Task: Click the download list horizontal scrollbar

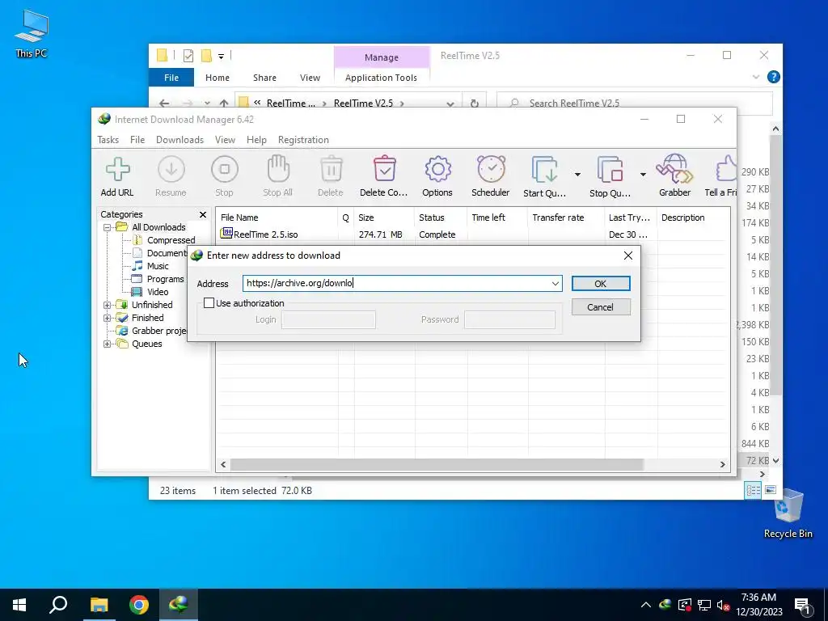Action: pos(437,465)
